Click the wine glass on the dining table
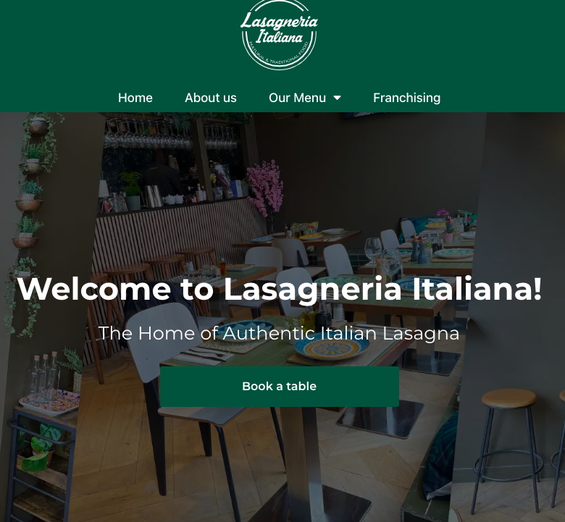 click(x=373, y=252)
